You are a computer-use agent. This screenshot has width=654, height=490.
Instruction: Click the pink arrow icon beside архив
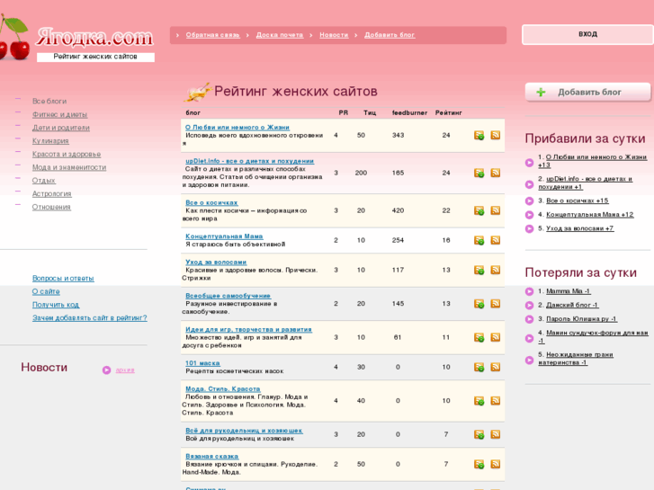click(106, 370)
